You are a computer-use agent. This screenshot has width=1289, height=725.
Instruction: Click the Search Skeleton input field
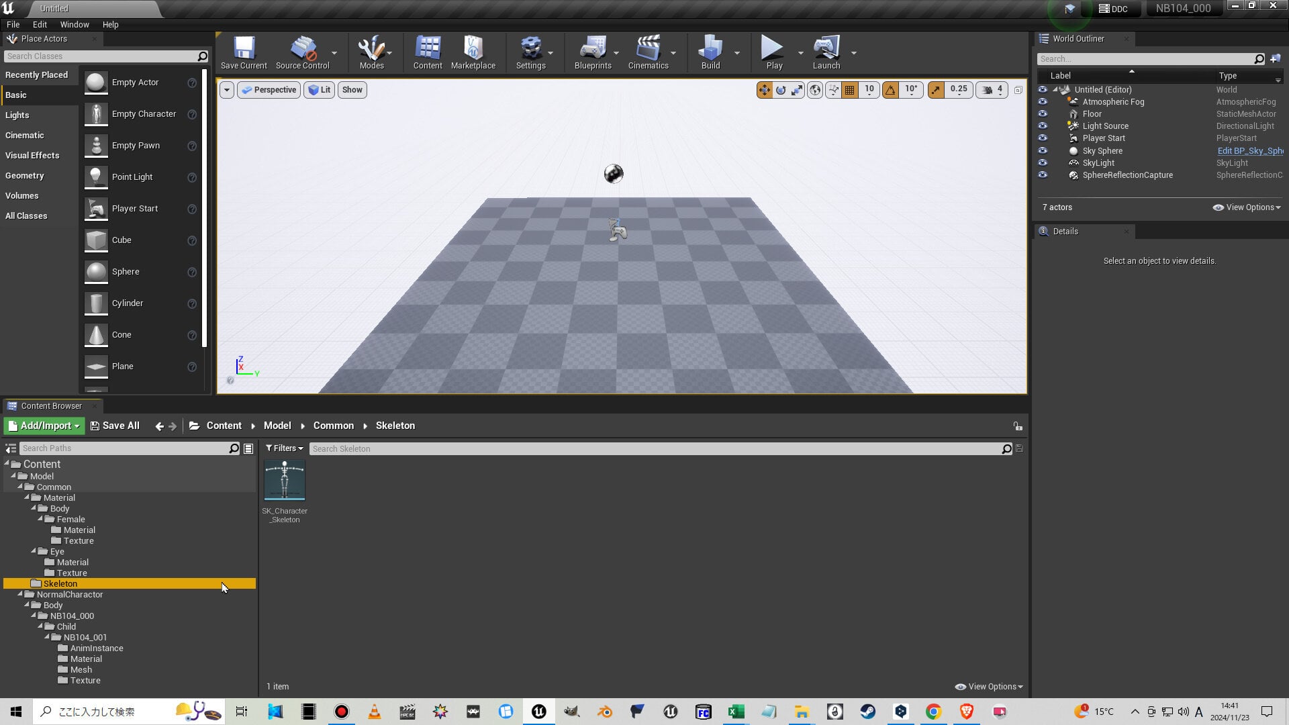click(656, 448)
